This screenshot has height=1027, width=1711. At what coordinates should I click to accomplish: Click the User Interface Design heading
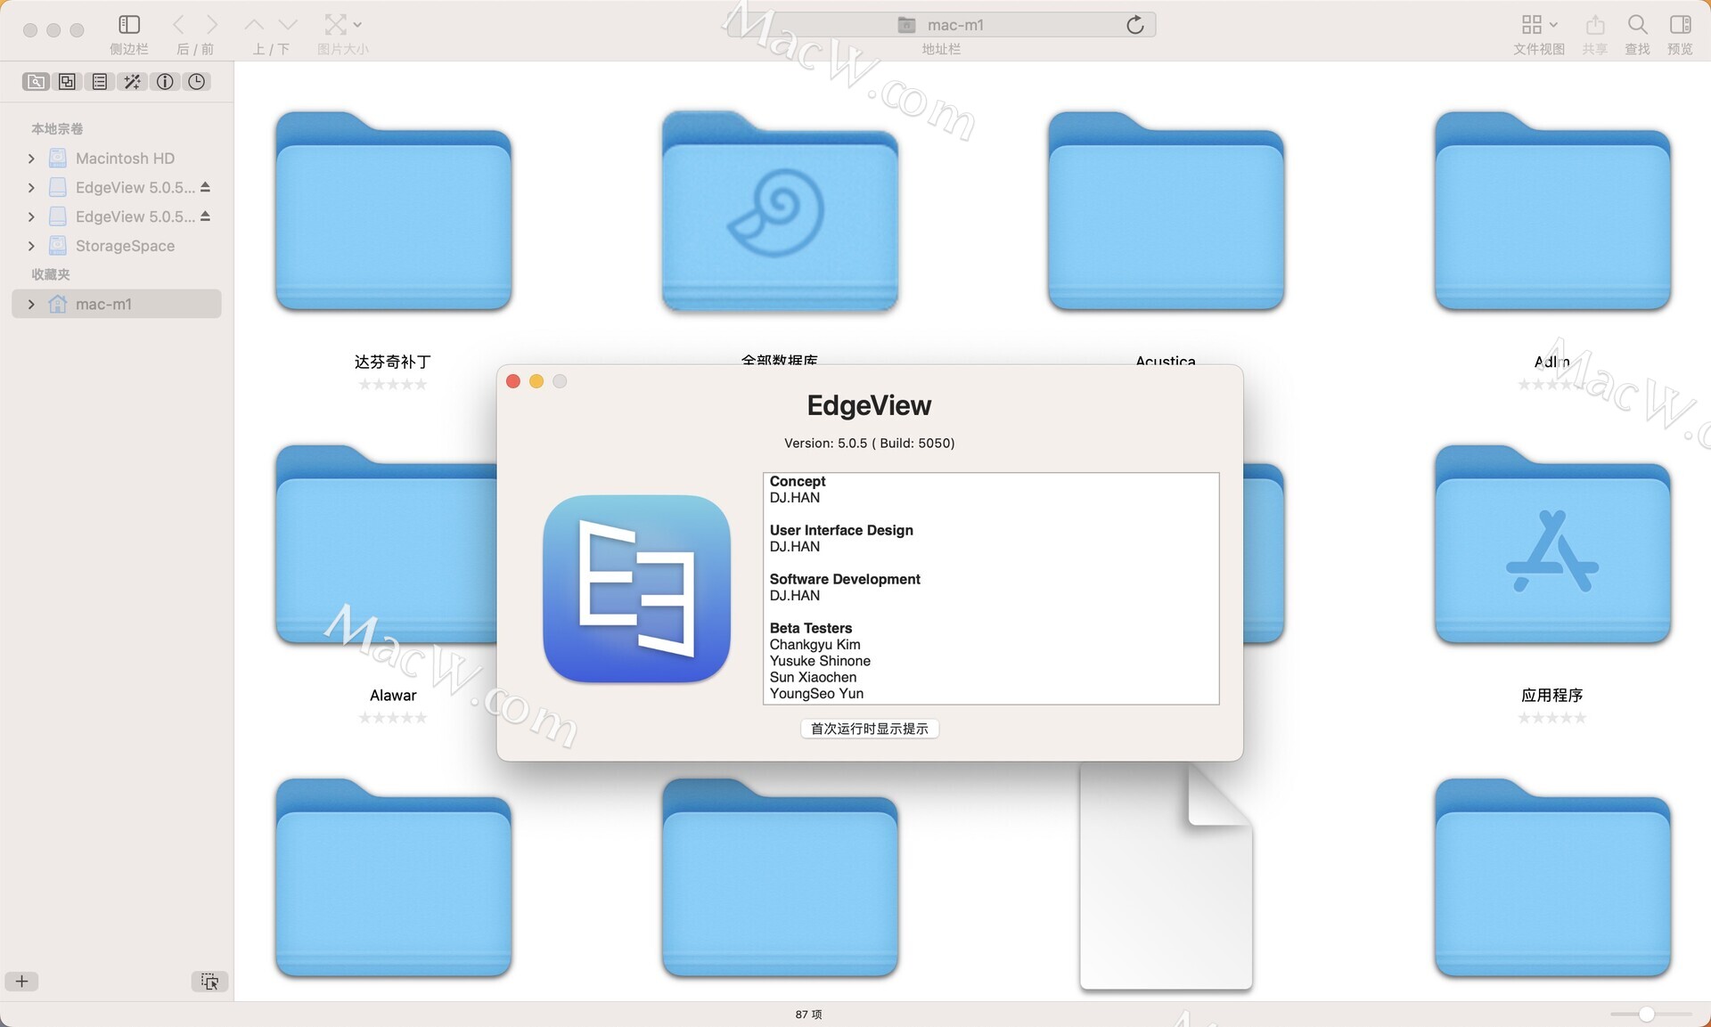click(841, 530)
